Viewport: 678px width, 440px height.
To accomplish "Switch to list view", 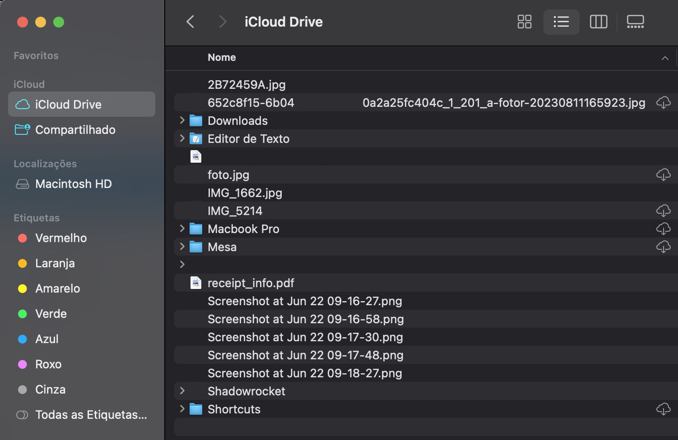I will tap(561, 22).
